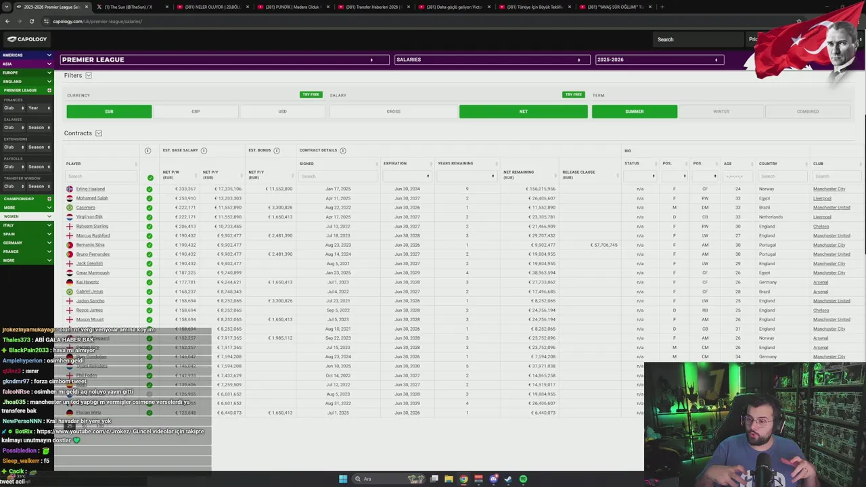Viewport: 866px width, 487px height.
Task: Sort by Release Clause column arrows
Action: click(x=617, y=176)
